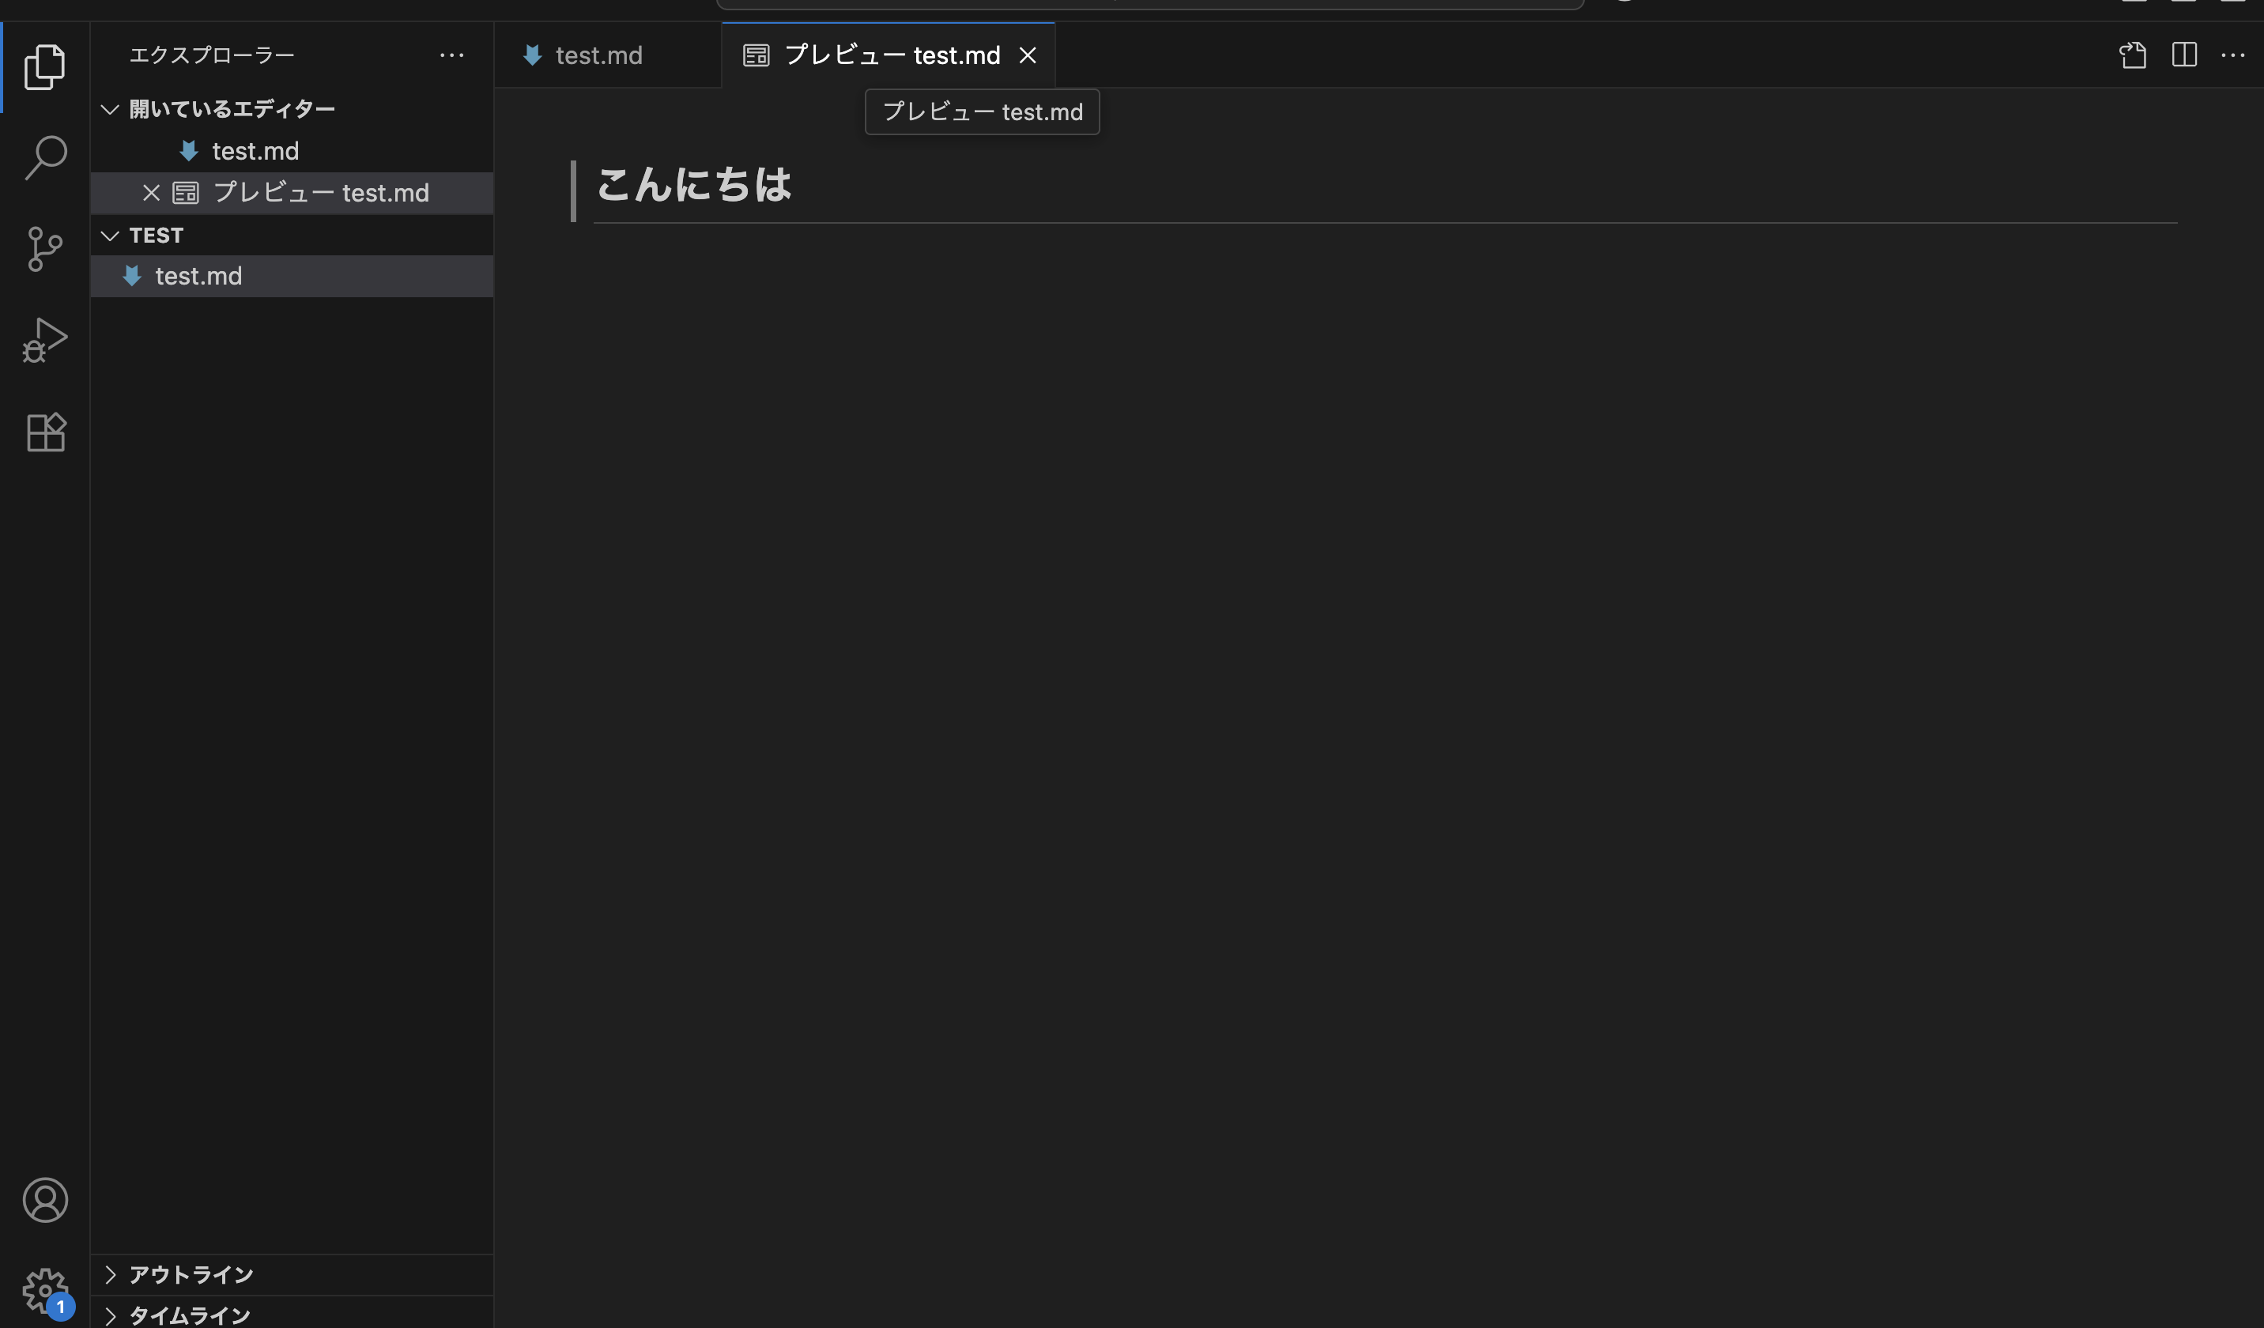The image size is (2264, 1328).
Task: Open the Manage settings gear
Action: tap(45, 1289)
